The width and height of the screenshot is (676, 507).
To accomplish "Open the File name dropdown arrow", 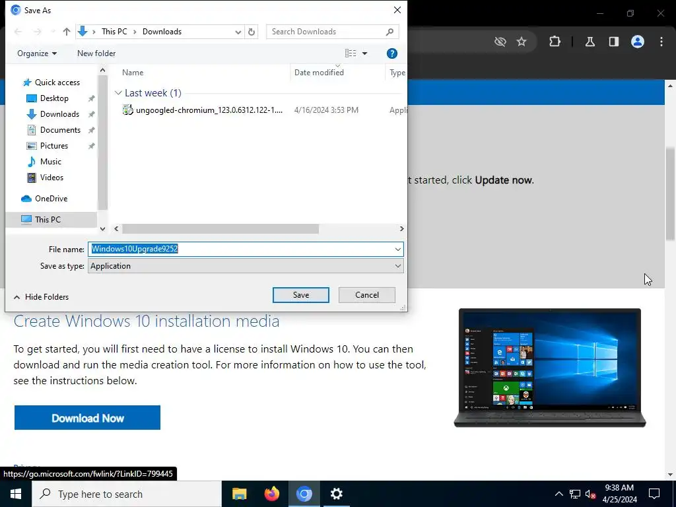I will pyautogui.click(x=397, y=249).
